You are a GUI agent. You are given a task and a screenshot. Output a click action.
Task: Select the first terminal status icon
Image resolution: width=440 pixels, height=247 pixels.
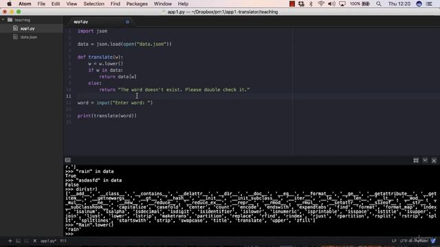coord(19,241)
